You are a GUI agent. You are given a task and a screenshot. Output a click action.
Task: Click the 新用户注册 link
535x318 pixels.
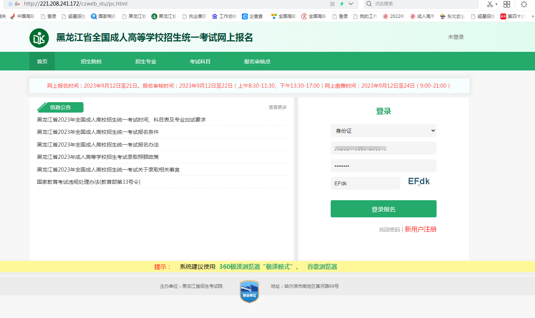[x=421, y=229]
